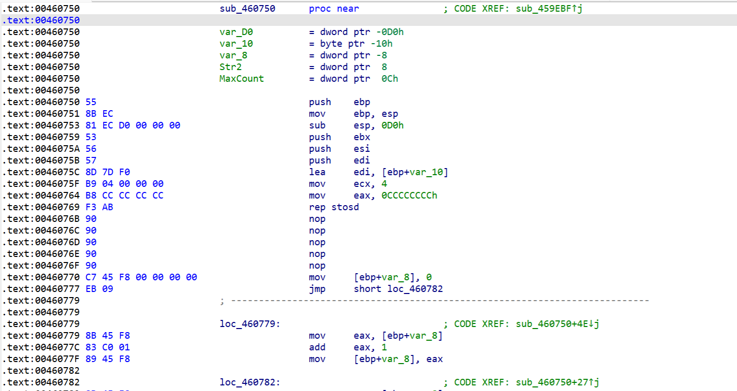Click opcode bytes EB 09
The width and height of the screenshot is (737, 391).
click(100, 289)
